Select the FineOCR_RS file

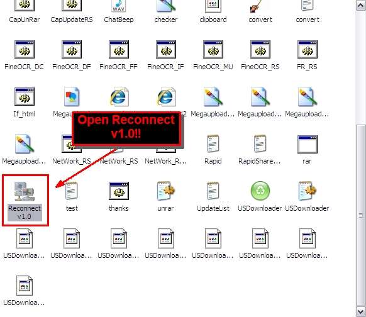pyautogui.click(x=260, y=50)
